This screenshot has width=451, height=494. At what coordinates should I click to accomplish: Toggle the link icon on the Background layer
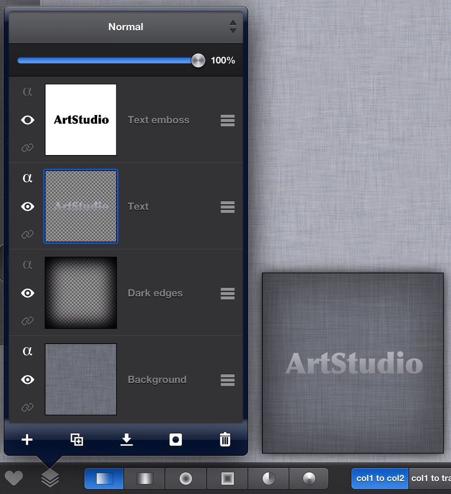click(x=28, y=408)
